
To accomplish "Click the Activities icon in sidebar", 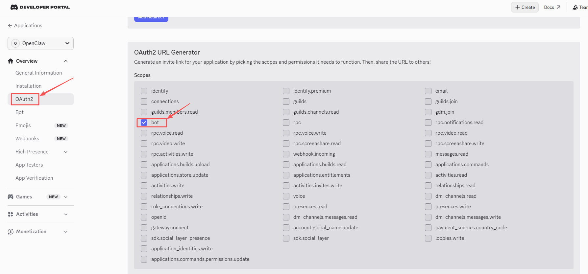I will (11, 214).
